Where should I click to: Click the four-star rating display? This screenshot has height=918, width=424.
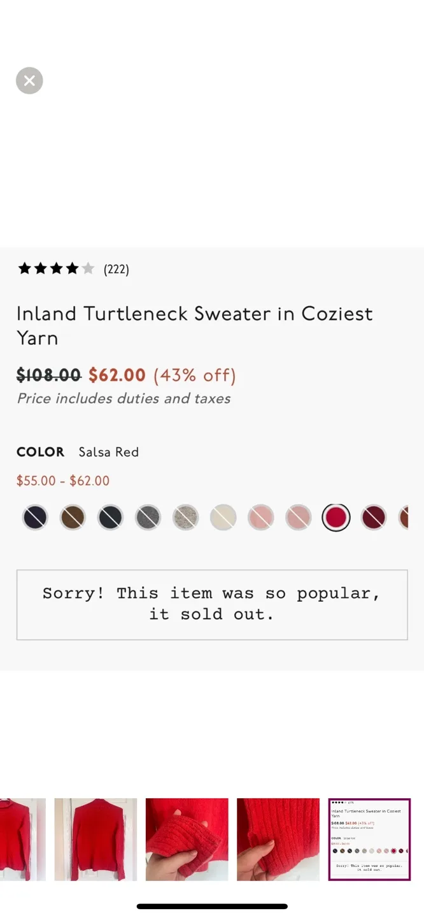tap(56, 268)
